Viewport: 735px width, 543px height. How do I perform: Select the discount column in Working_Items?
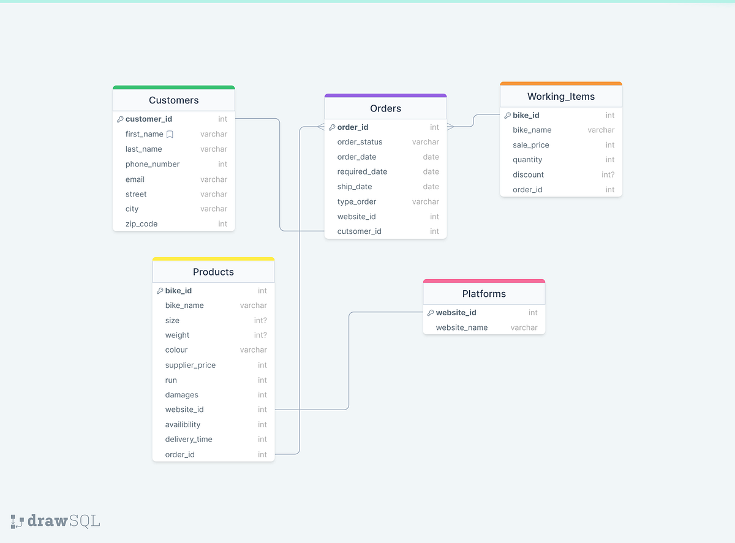560,174
